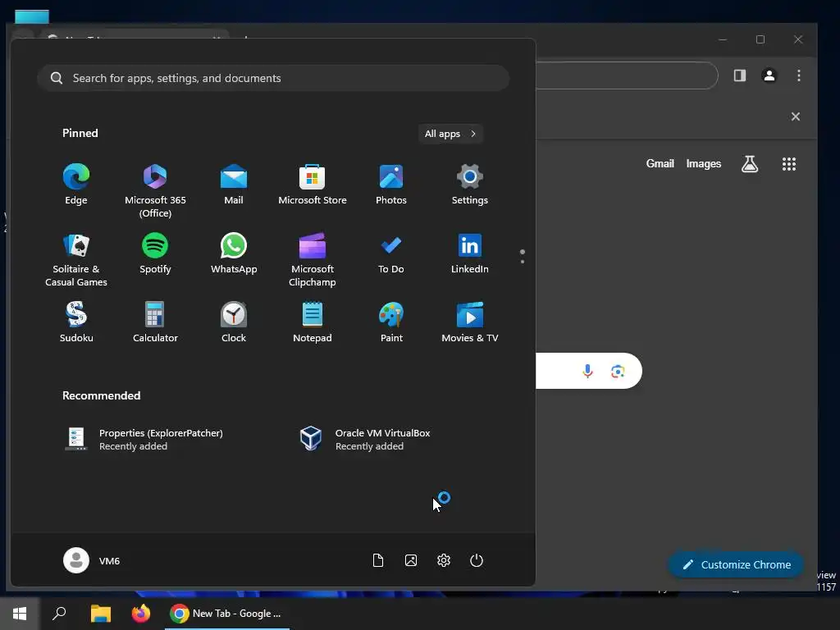This screenshot has width=840, height=630.
Task: Open Microsoft Store from pinned apps
Action: [313, 185]
